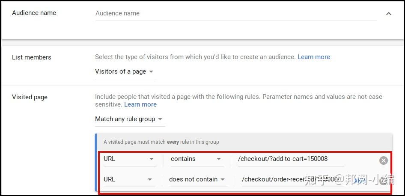Open Learn more link under Visited page
405x196 pixels.
coord(140,104)
